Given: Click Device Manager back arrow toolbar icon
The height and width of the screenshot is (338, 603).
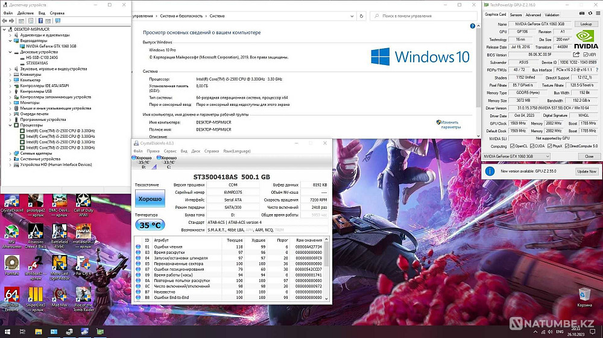Looking at the screenshot, I should [4, 20].
